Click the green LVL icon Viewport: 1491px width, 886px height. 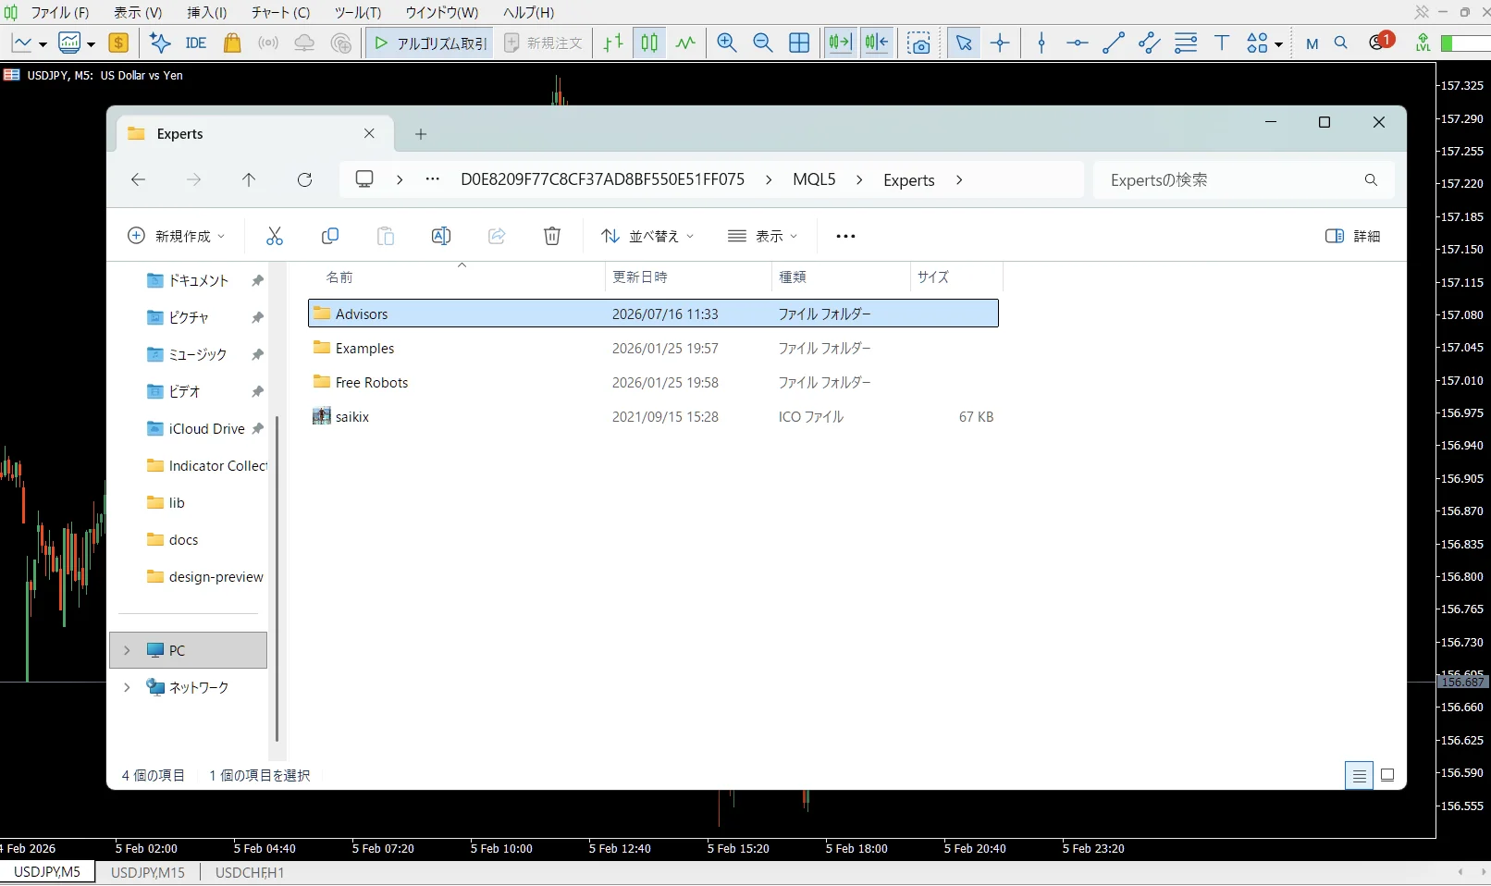click(1423, 43)
